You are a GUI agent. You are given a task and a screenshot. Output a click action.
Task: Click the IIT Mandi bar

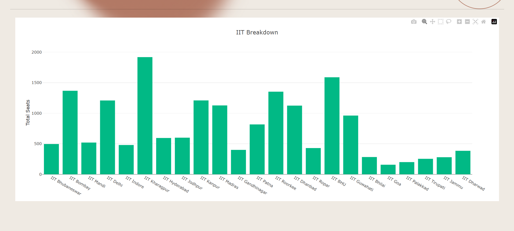click(89, 158)
